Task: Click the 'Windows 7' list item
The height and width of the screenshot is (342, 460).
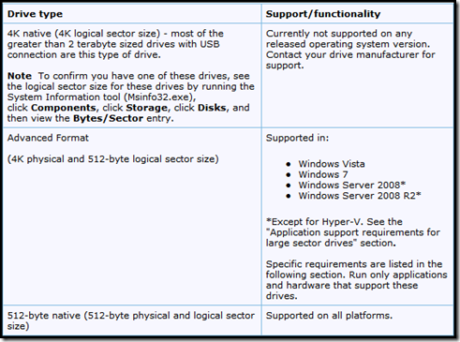Action: [323, 174]
